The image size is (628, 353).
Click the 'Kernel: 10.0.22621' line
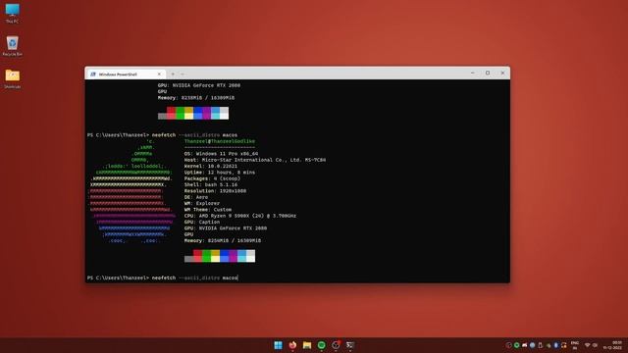click(x=211, y=166)
